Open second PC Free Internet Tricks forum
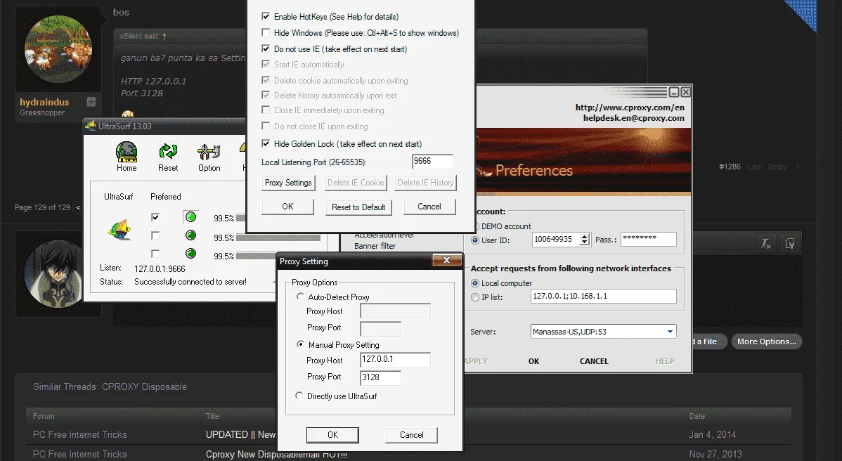The height and width of the screenshot is (461, 842). (80, 454)
